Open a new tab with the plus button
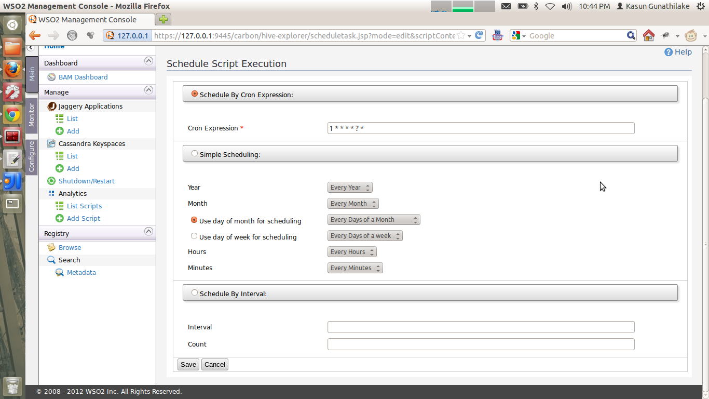 coord(163,20)
